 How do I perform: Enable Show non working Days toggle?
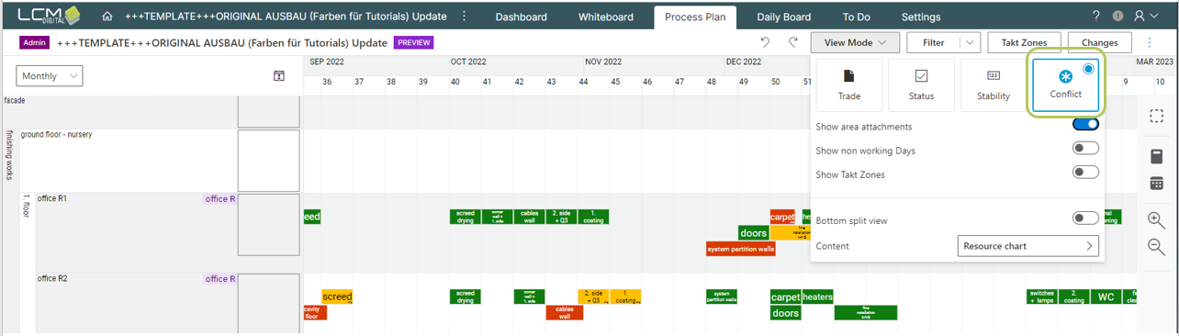tap(1085, 149)
